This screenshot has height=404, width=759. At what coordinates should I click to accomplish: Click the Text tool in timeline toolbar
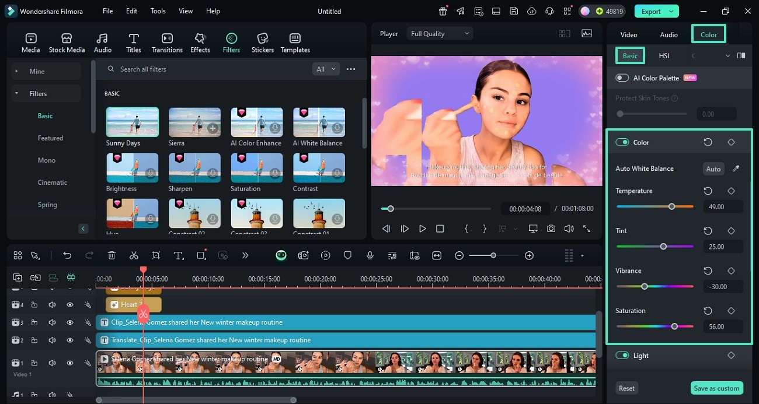tap(179, 255)
